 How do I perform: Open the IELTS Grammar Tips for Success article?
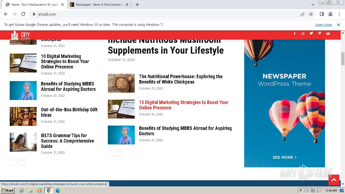coord(67,141)
